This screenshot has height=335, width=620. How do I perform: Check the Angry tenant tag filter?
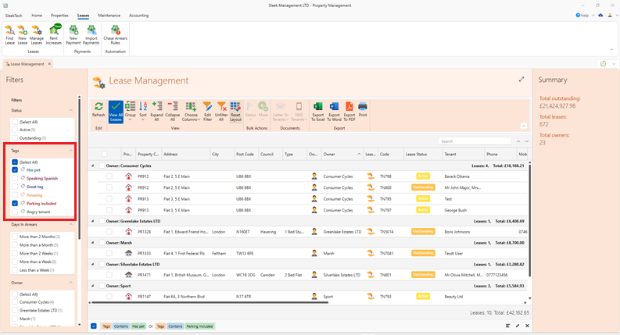tap(15, 212)
